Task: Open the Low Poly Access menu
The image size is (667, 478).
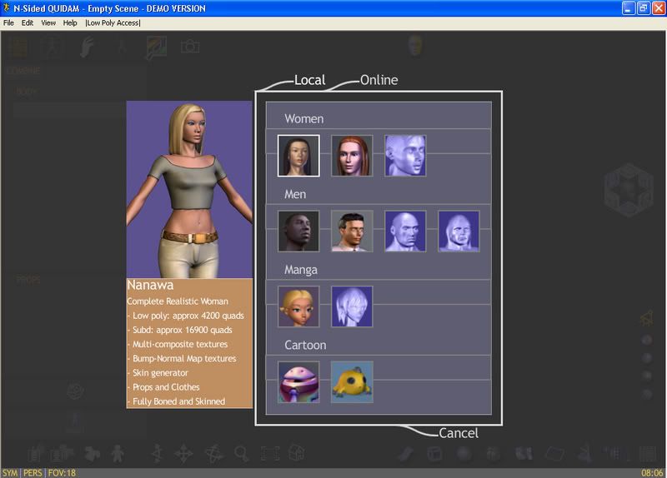Action: click(x=113, y=23)
